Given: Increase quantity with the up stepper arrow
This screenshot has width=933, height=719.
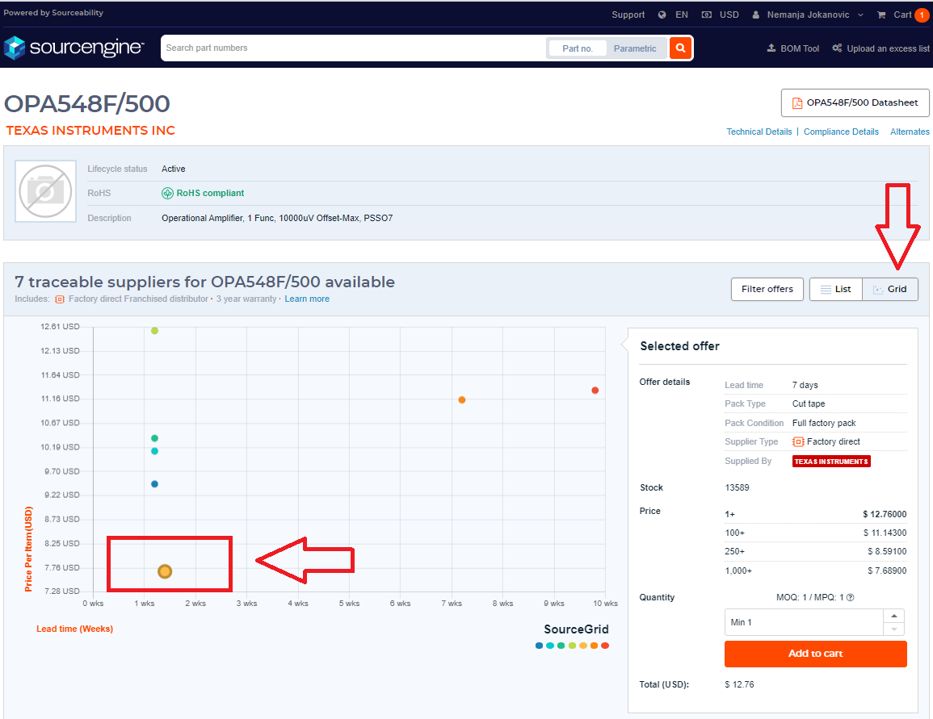Looking at the screenshot, I should (893, 617).
